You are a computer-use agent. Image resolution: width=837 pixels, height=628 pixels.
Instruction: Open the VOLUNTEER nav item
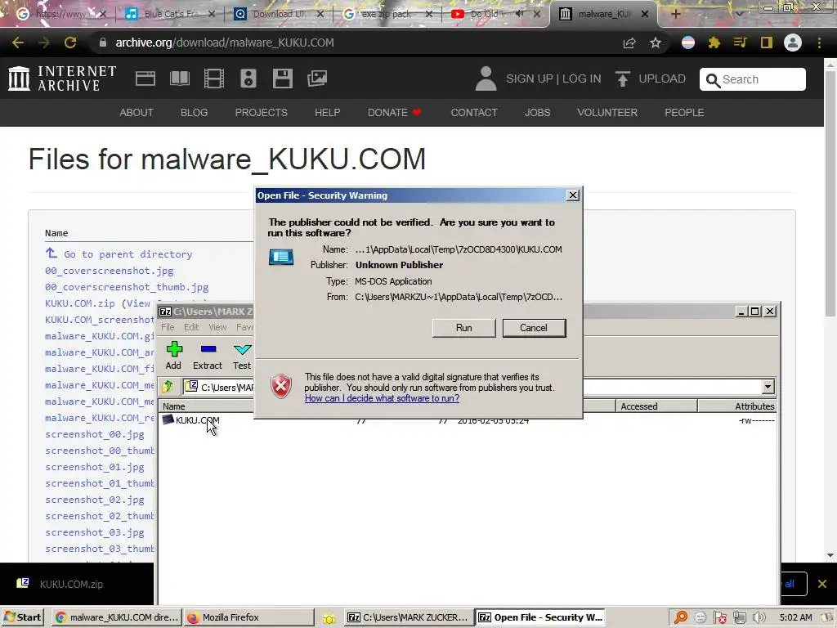click(x=607, y=113)
